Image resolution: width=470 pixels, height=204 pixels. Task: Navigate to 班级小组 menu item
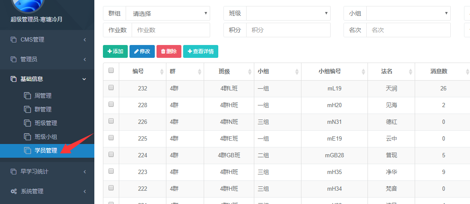[45, 137]
